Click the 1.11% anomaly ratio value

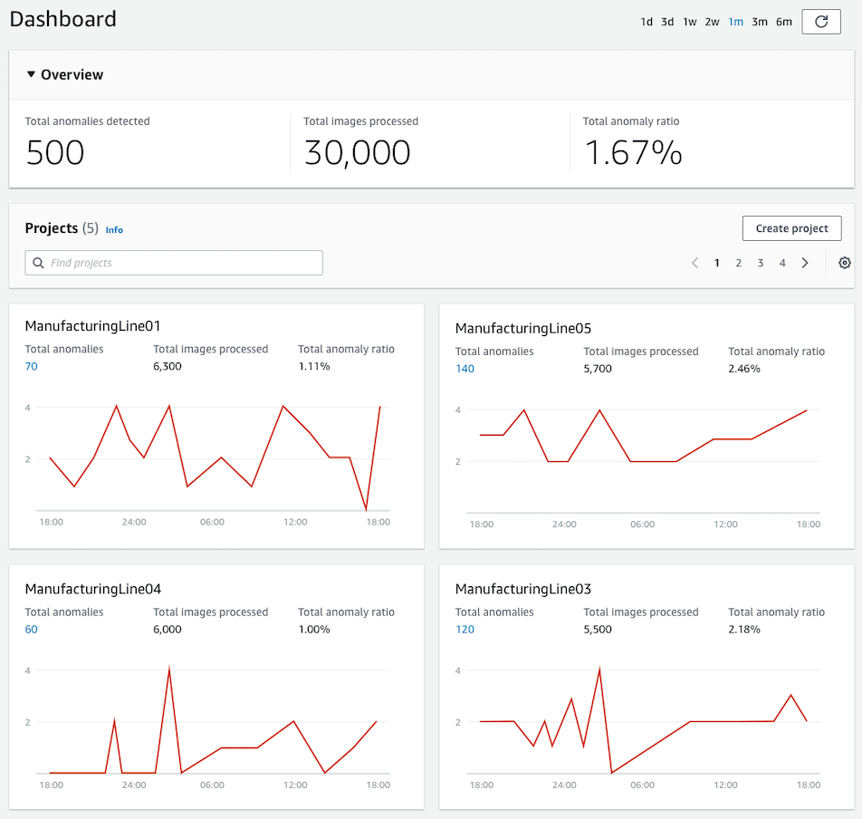point(314,366)
